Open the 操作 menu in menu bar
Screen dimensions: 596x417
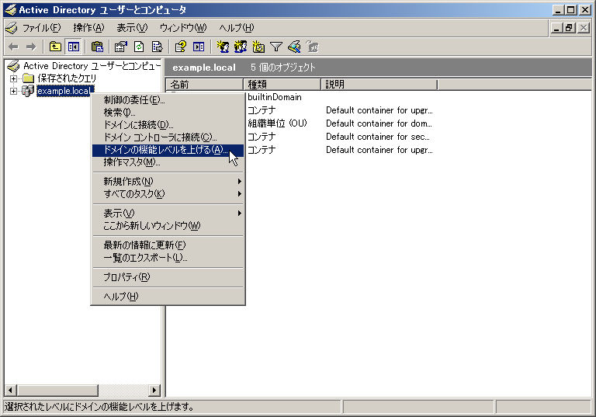(x=88, y=28)
